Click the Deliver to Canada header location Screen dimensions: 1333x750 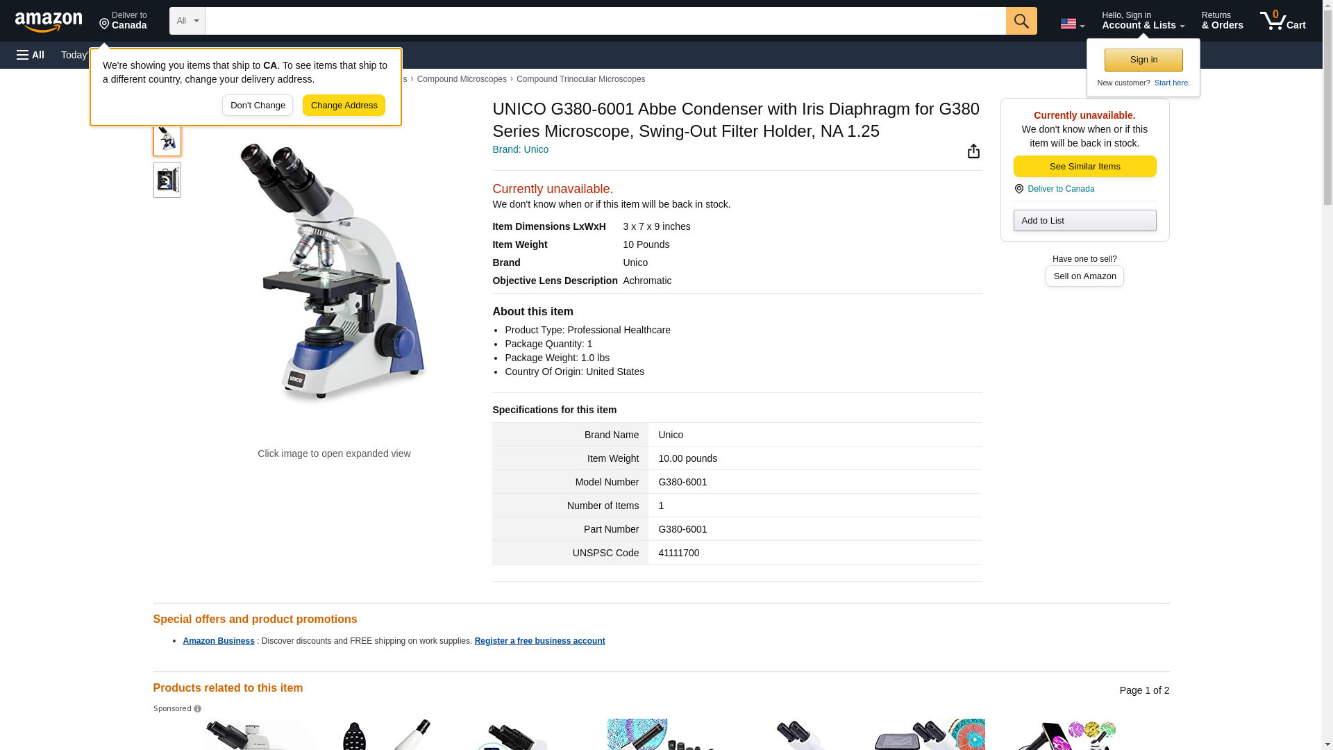(x=123, y=20)
